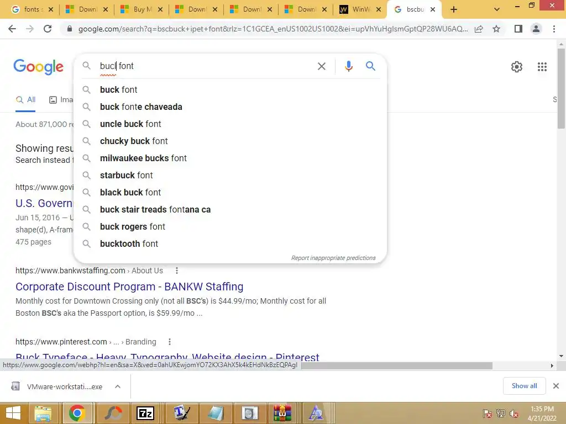
Task: Open the 'Buck Typeface' Pinterest result
Action: tap(167, 357)
